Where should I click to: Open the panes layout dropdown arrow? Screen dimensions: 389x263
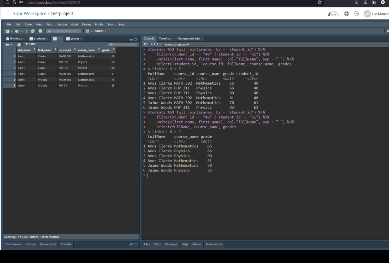(x=92, y=31)
